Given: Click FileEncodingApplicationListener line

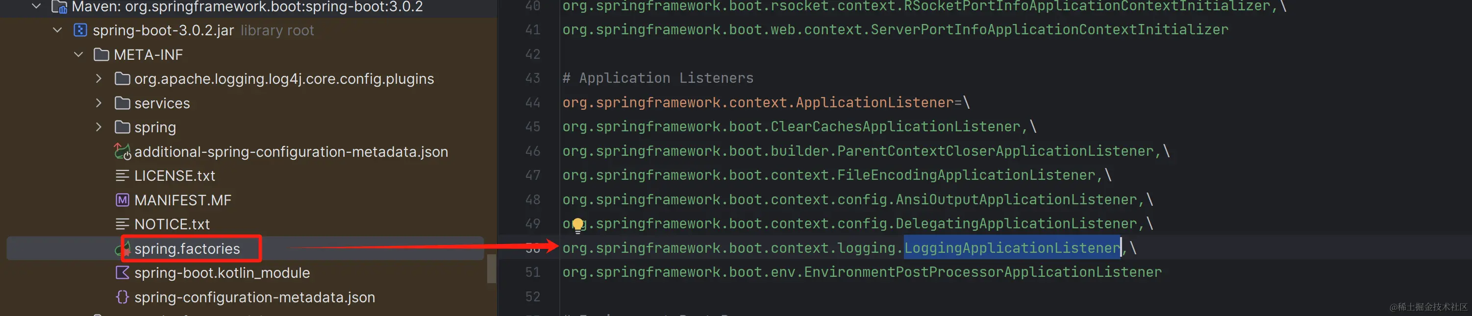Looking at the screenshot, I should (x=837, y=175).
